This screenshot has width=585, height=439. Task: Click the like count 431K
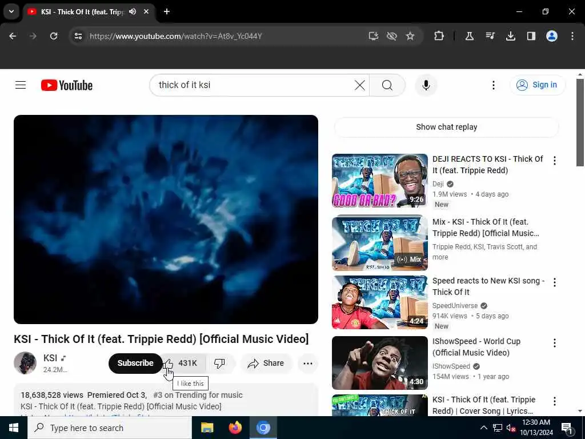pyautogui.click(x=187, y=363)
